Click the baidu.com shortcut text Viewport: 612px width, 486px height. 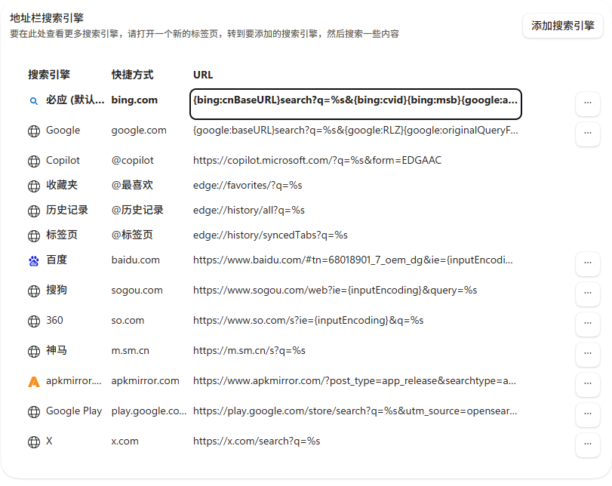click(135, 260)
